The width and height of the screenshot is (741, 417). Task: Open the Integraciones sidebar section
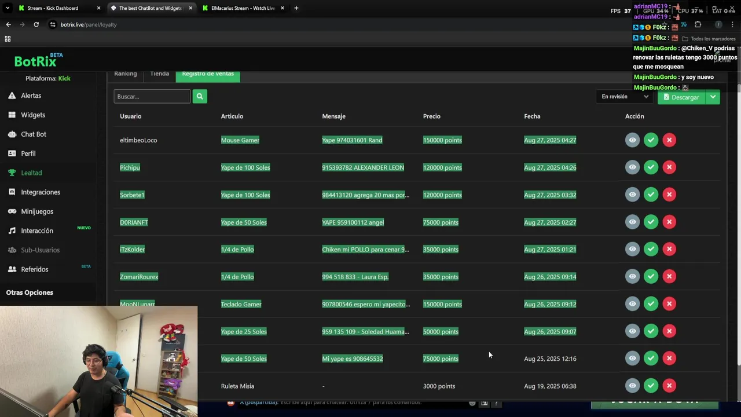pos(34,192)
